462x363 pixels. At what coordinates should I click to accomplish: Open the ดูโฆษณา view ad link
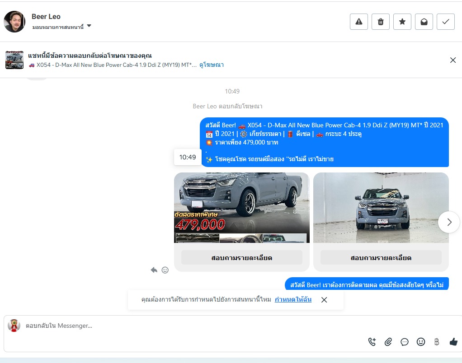point(212,65)
